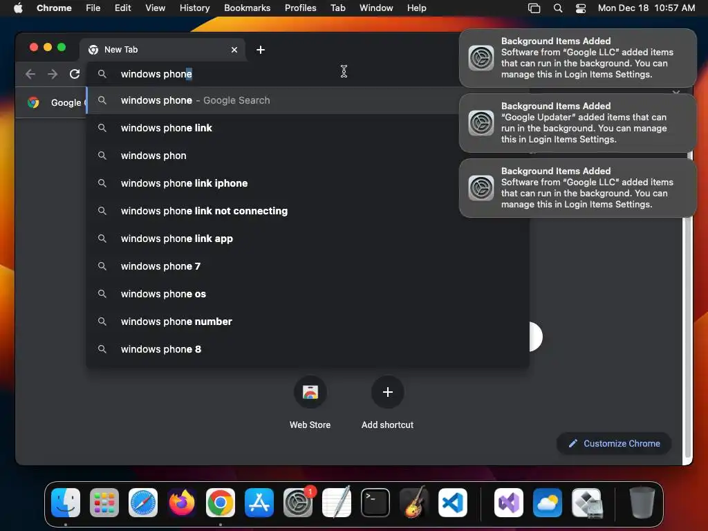Open System Settings from the Dock
This screenshot has height=531, width=708.
(x=298, y=503)
